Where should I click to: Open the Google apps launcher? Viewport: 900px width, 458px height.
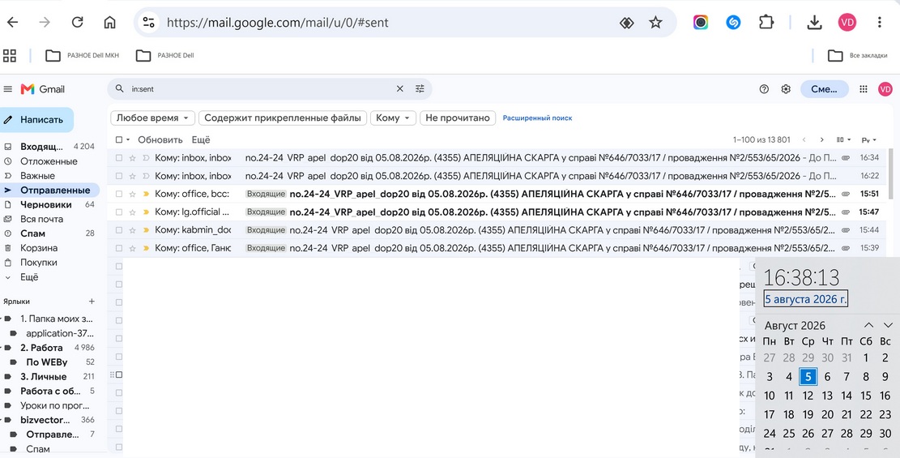coord(864,89)
